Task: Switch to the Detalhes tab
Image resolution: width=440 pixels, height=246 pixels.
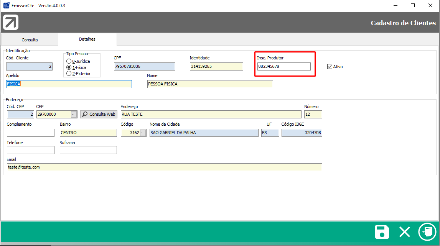Action: [x=87, y=39]
